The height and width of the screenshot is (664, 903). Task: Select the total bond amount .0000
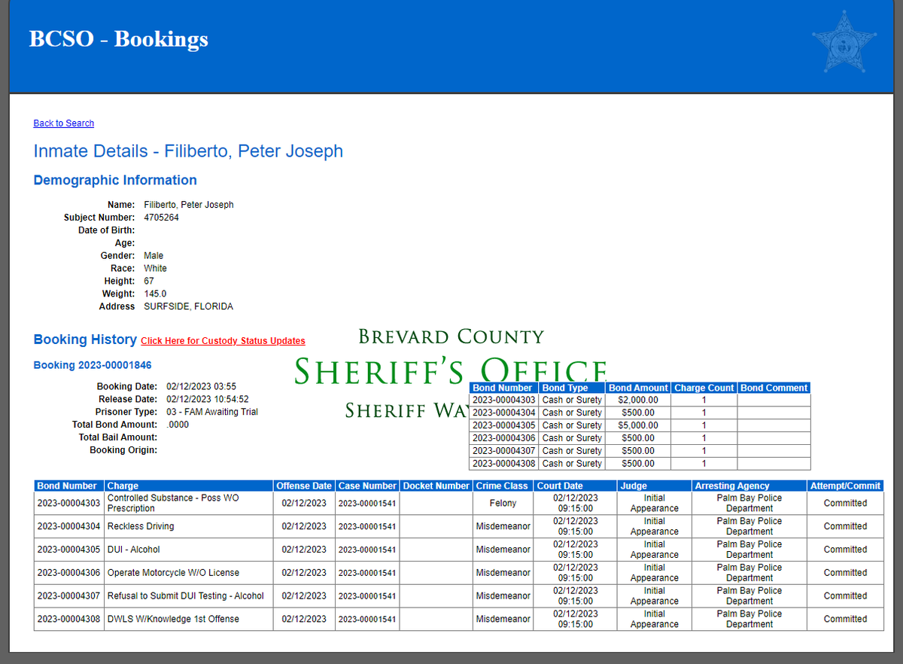[178, 425]
